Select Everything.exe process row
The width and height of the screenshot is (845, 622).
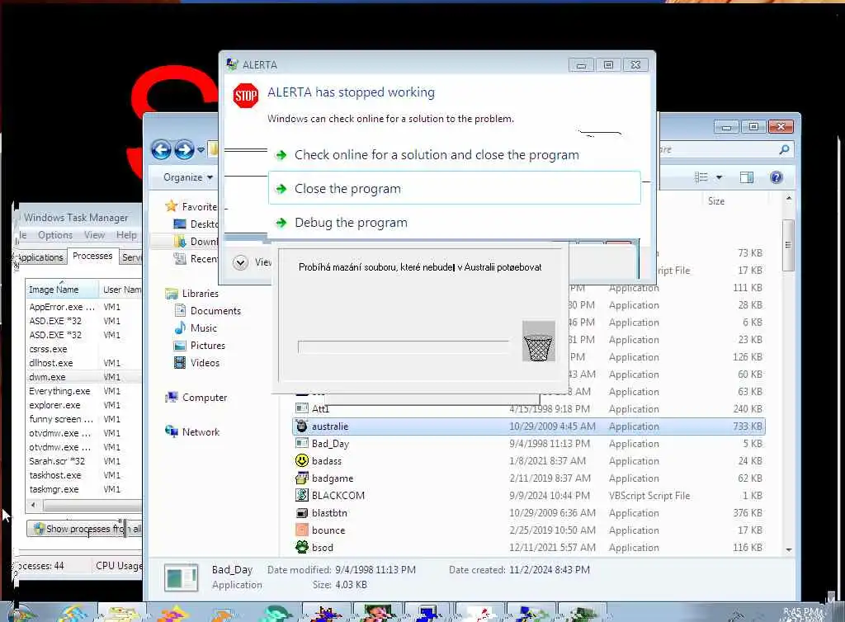[x=85, y=391]
